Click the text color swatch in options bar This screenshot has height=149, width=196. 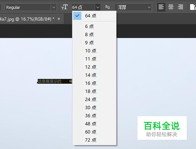click(193, 7)
